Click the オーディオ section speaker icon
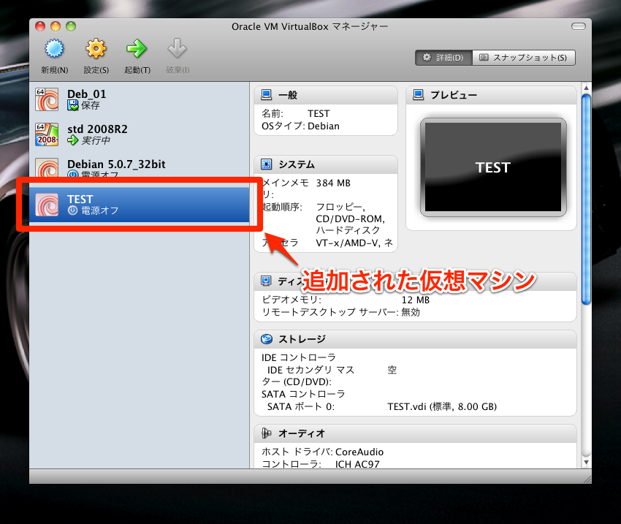 (267, 433)
